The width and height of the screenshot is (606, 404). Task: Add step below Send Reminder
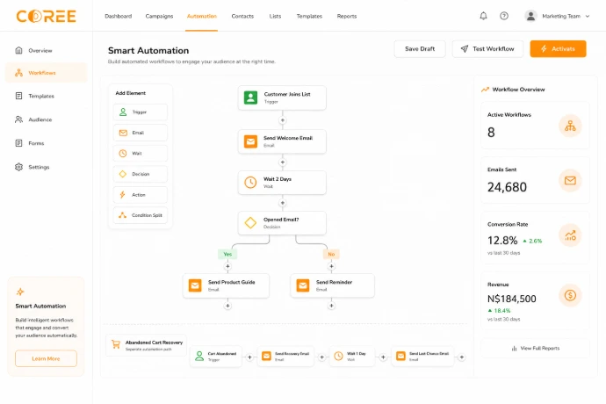pyautogui.click(x=331, y=306)
